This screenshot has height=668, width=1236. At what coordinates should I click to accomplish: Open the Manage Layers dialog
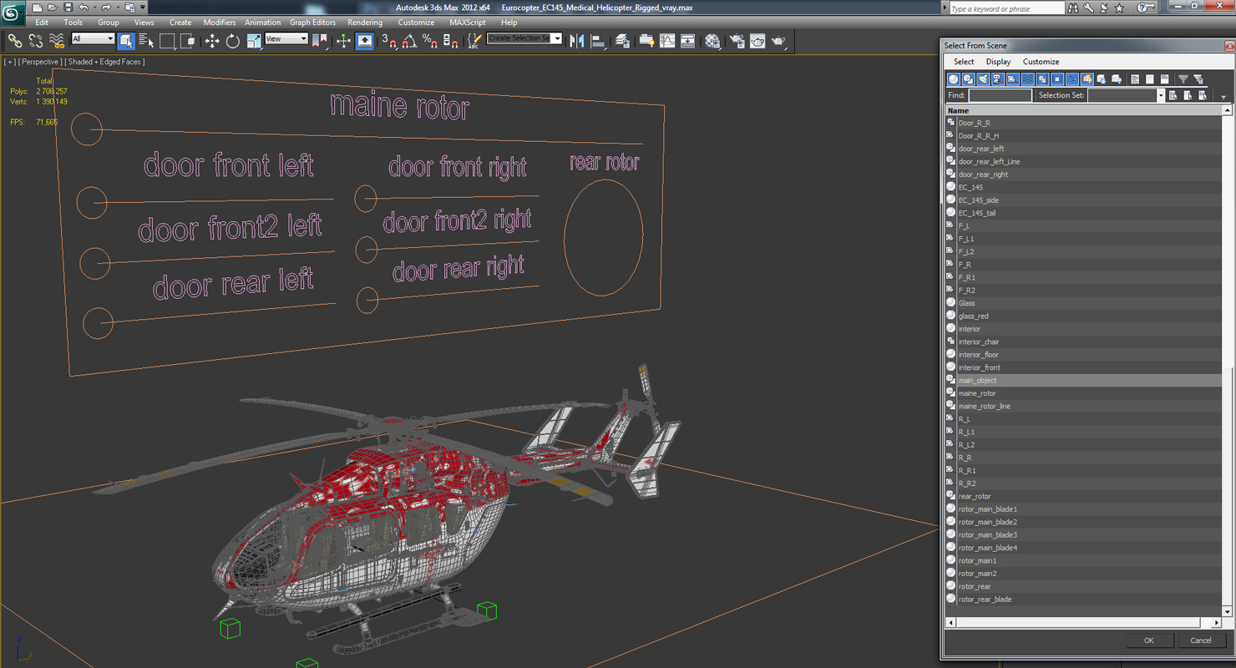622,40
